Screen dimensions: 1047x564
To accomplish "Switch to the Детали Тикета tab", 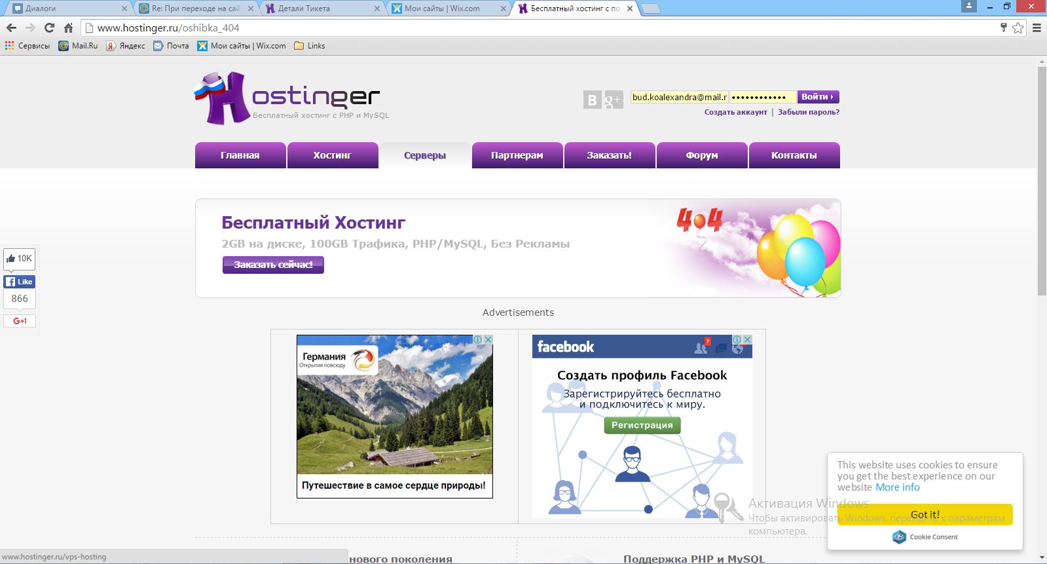I will tap(321, 9).
